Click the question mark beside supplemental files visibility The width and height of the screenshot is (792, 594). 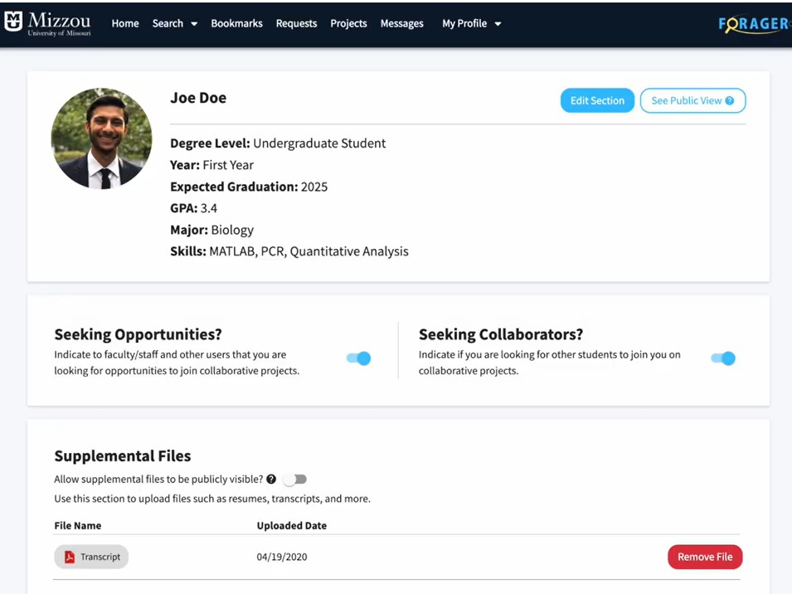pos(271,479)
